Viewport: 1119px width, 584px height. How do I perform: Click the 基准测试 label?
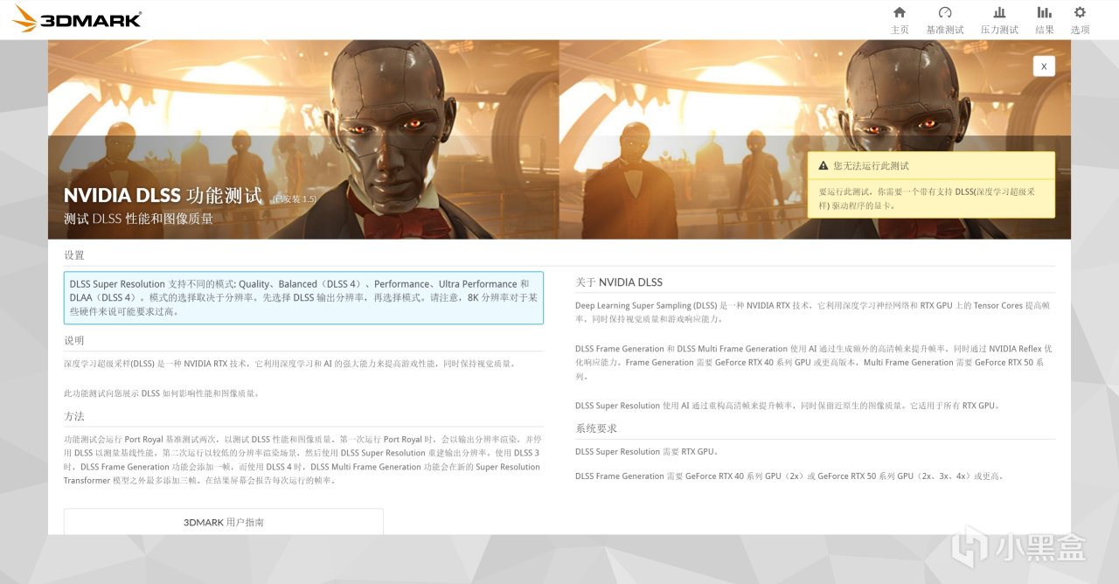pyautogui.click(x=945, y=30)
